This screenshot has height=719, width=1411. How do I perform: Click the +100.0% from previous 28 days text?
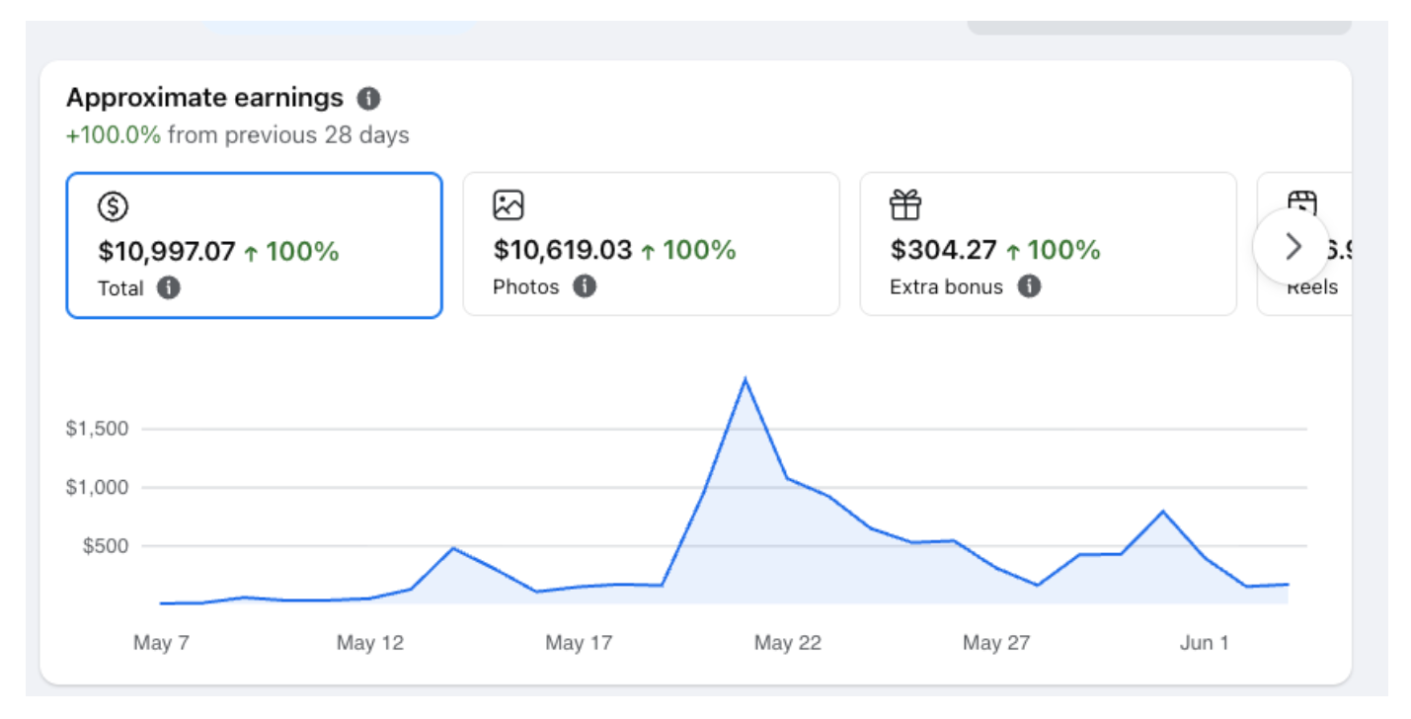pos(237,135)
